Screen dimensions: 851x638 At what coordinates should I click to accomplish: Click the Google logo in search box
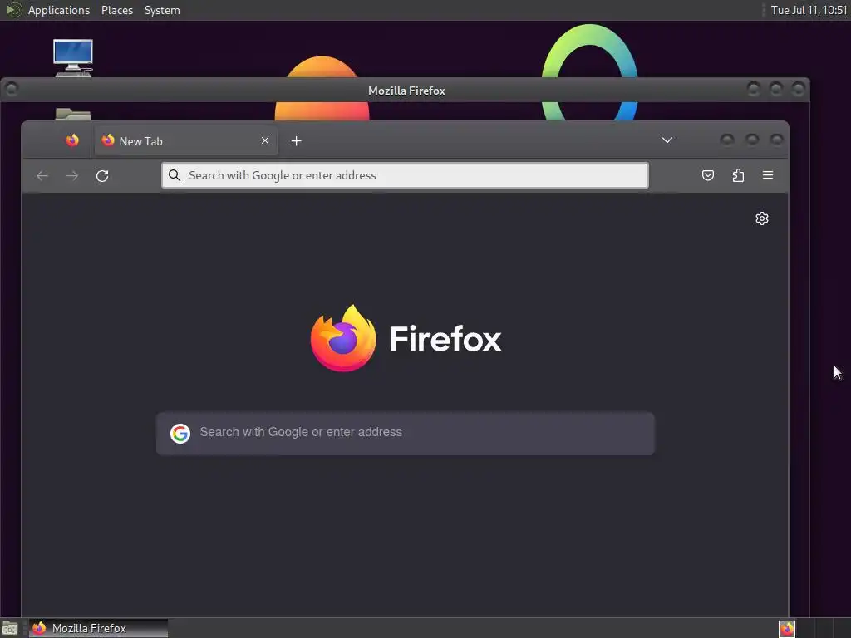coord(180,433)
